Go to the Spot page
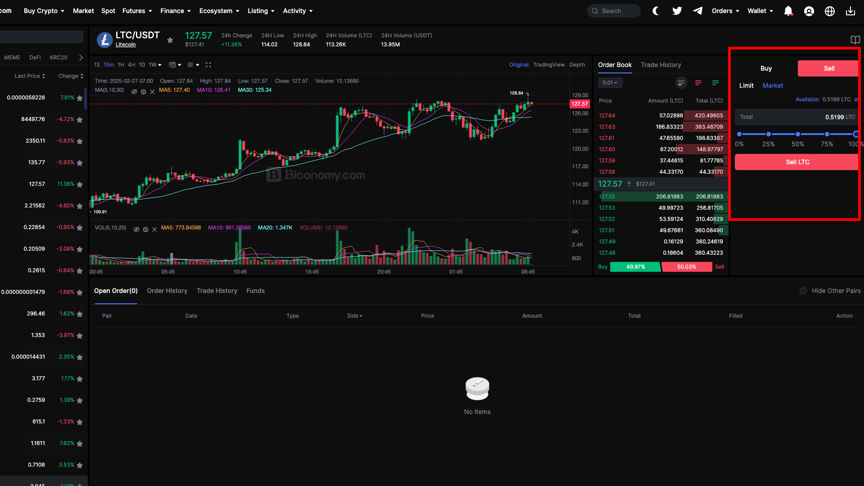Screen dimensions: 864x486 click(108, 11)
